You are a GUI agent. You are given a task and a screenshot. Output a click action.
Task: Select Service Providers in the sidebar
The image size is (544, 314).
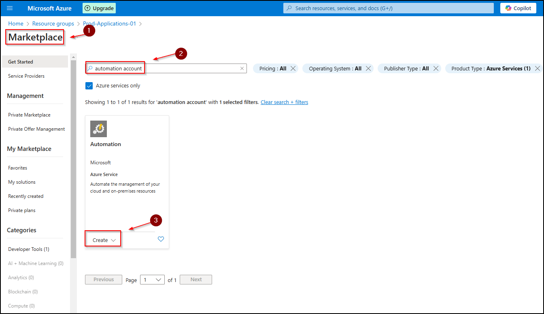[x=26, y=76]
